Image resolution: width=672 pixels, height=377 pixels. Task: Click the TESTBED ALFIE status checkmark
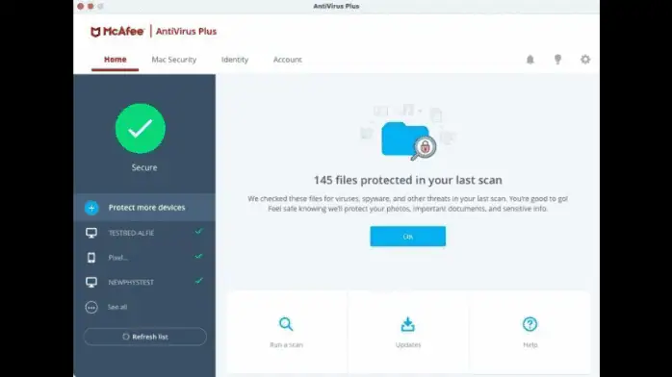(x=198, y=232)
